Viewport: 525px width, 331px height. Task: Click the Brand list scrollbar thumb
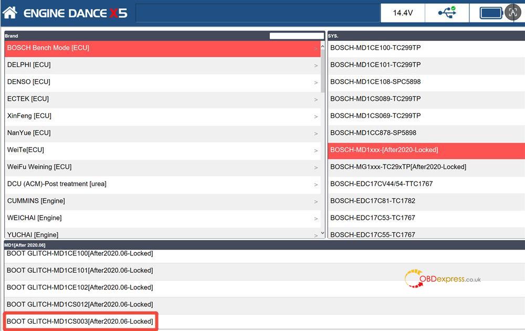coord(322,71)
